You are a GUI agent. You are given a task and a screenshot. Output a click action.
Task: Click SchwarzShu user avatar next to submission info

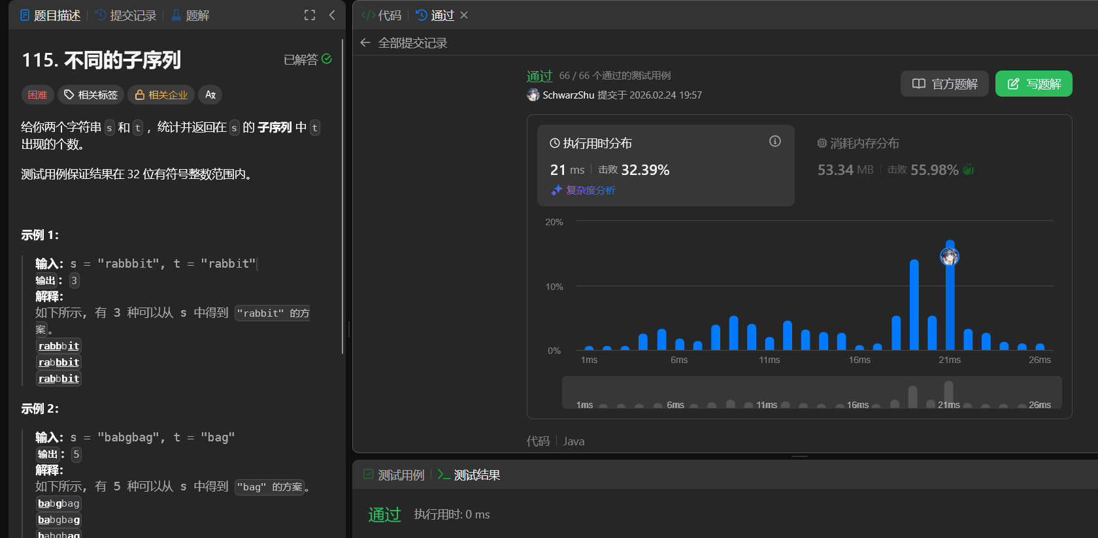(533, 95)
